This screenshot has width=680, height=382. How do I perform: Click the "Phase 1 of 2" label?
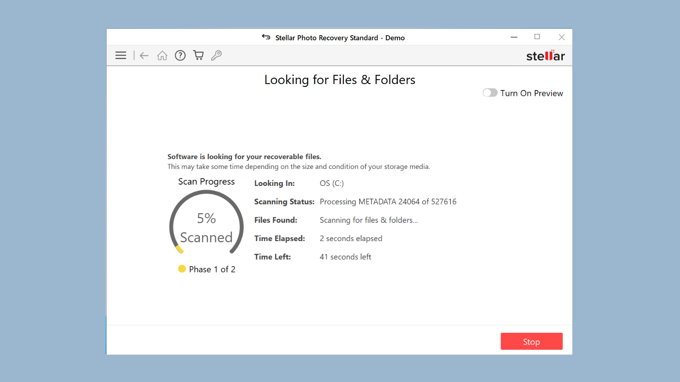coord(212,269)
